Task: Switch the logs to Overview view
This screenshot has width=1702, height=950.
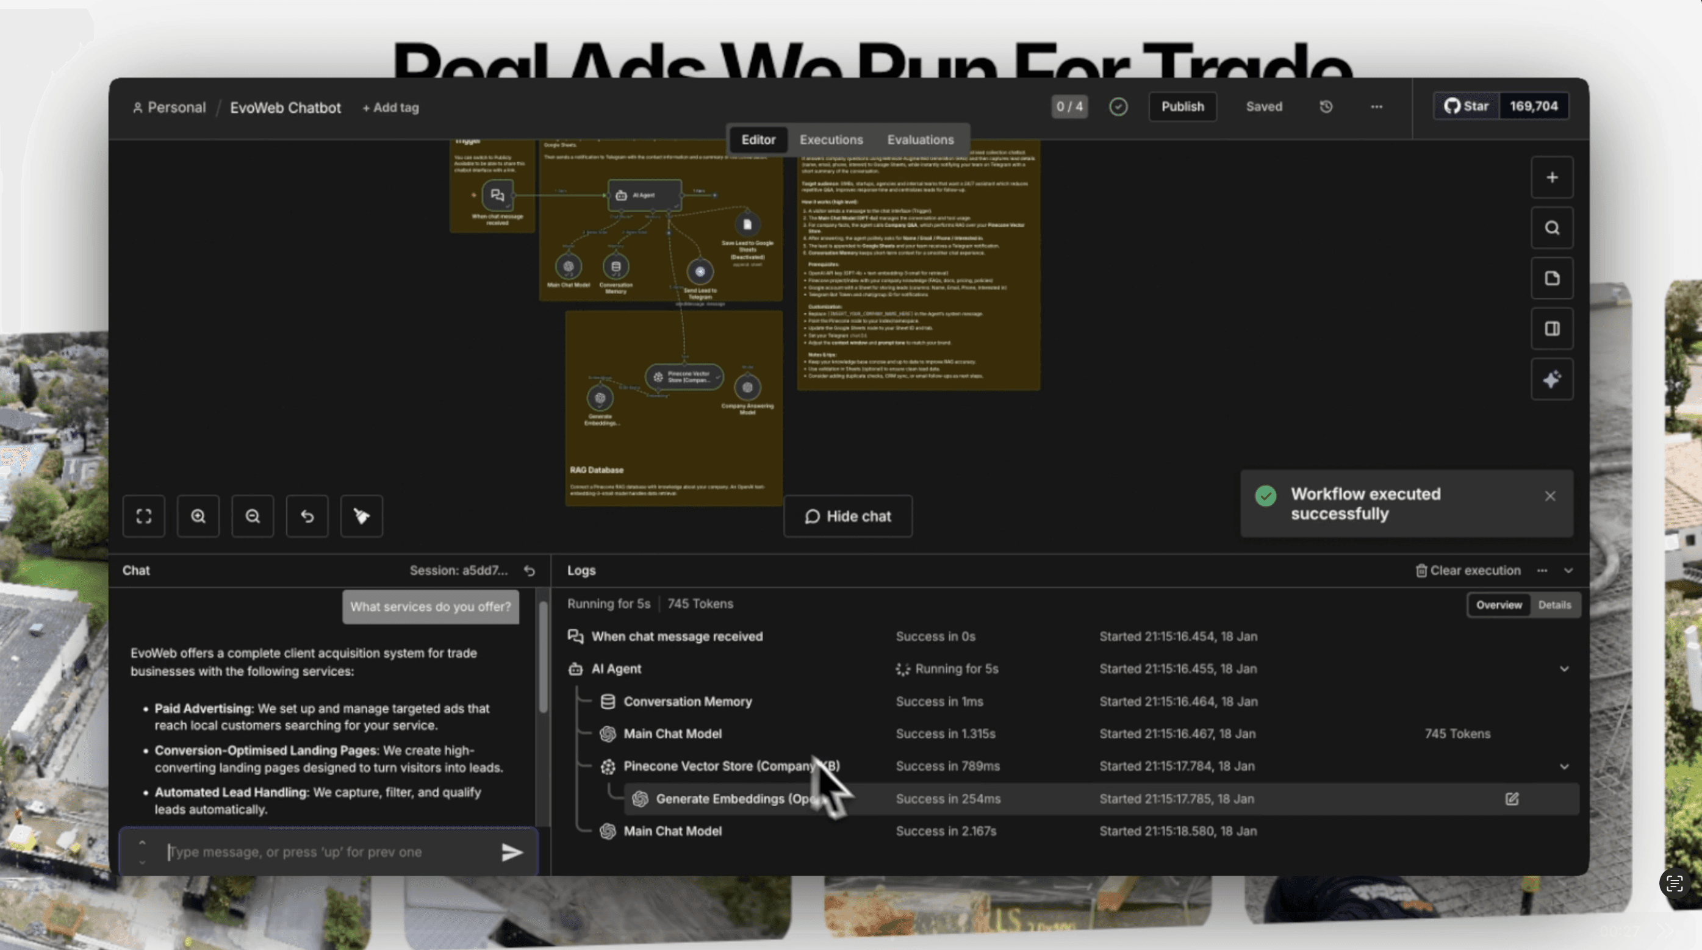Action: [1498, 604]
